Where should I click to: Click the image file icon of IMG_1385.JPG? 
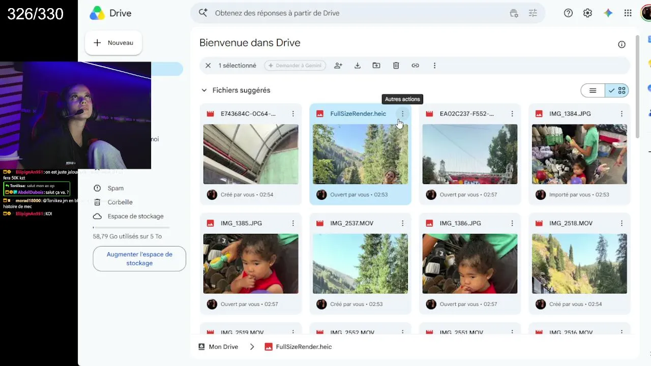pos(210,223)
